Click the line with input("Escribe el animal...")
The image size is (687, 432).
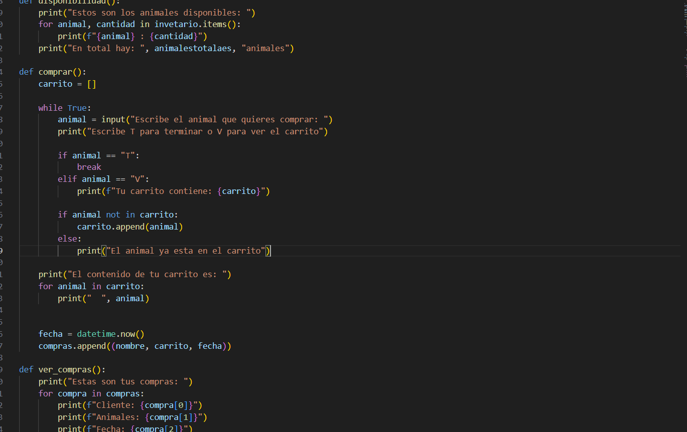pyautogui.click(x=195, y=119)
